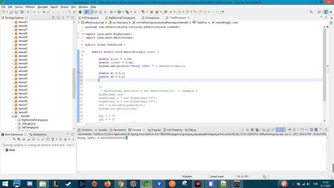Click the TestDrive breadcrumb item
This screenshot has width=334, height=188.
click(199, 22)
